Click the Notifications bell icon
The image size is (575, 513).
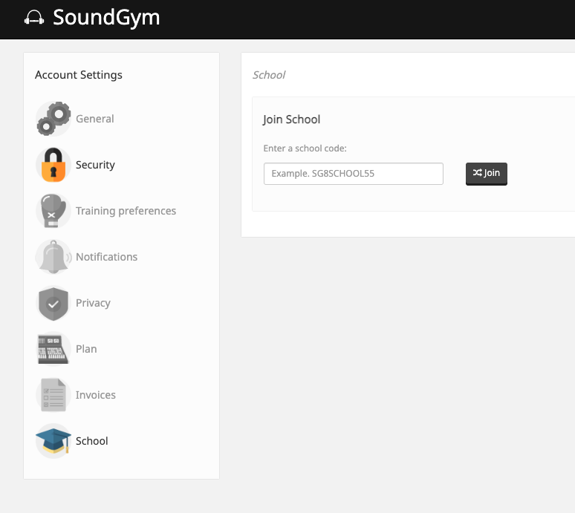pos(53,257)
